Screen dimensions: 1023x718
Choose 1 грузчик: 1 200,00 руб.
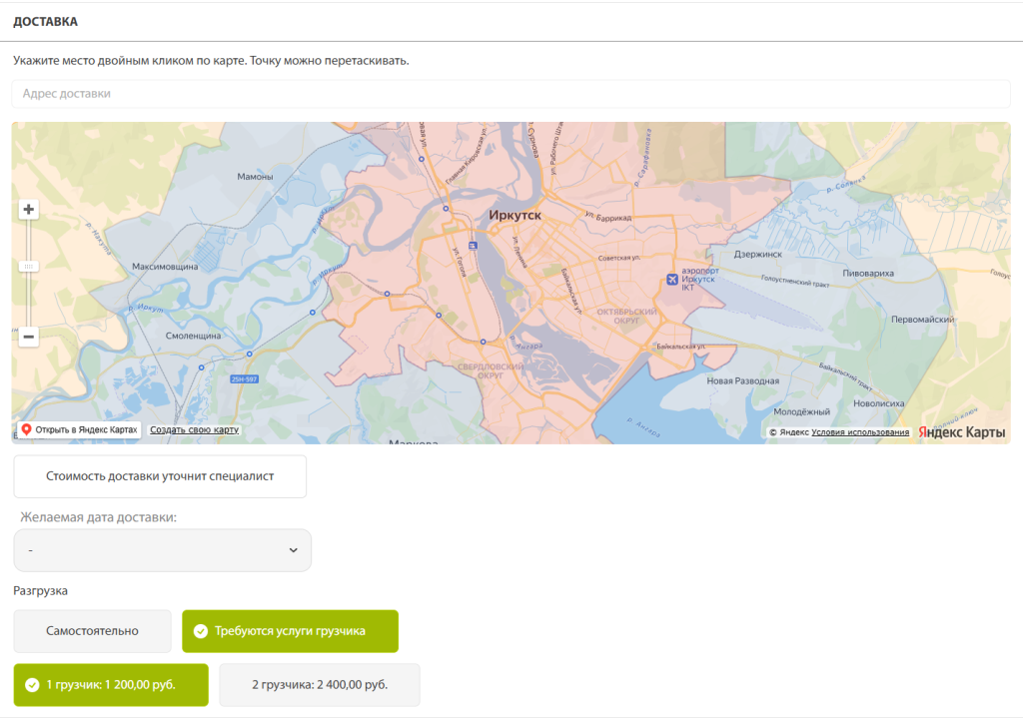pos(111,685)
